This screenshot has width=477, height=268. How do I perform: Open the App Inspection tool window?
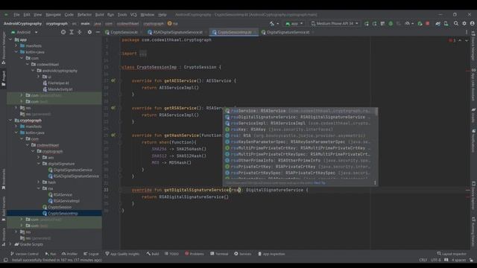(x=271, y=254)
